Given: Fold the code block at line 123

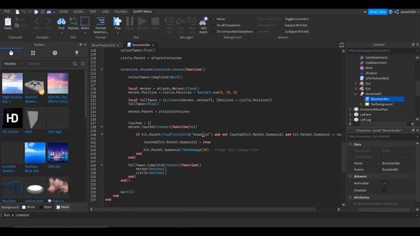Looking at the screenshot, I should pos(102,69).
